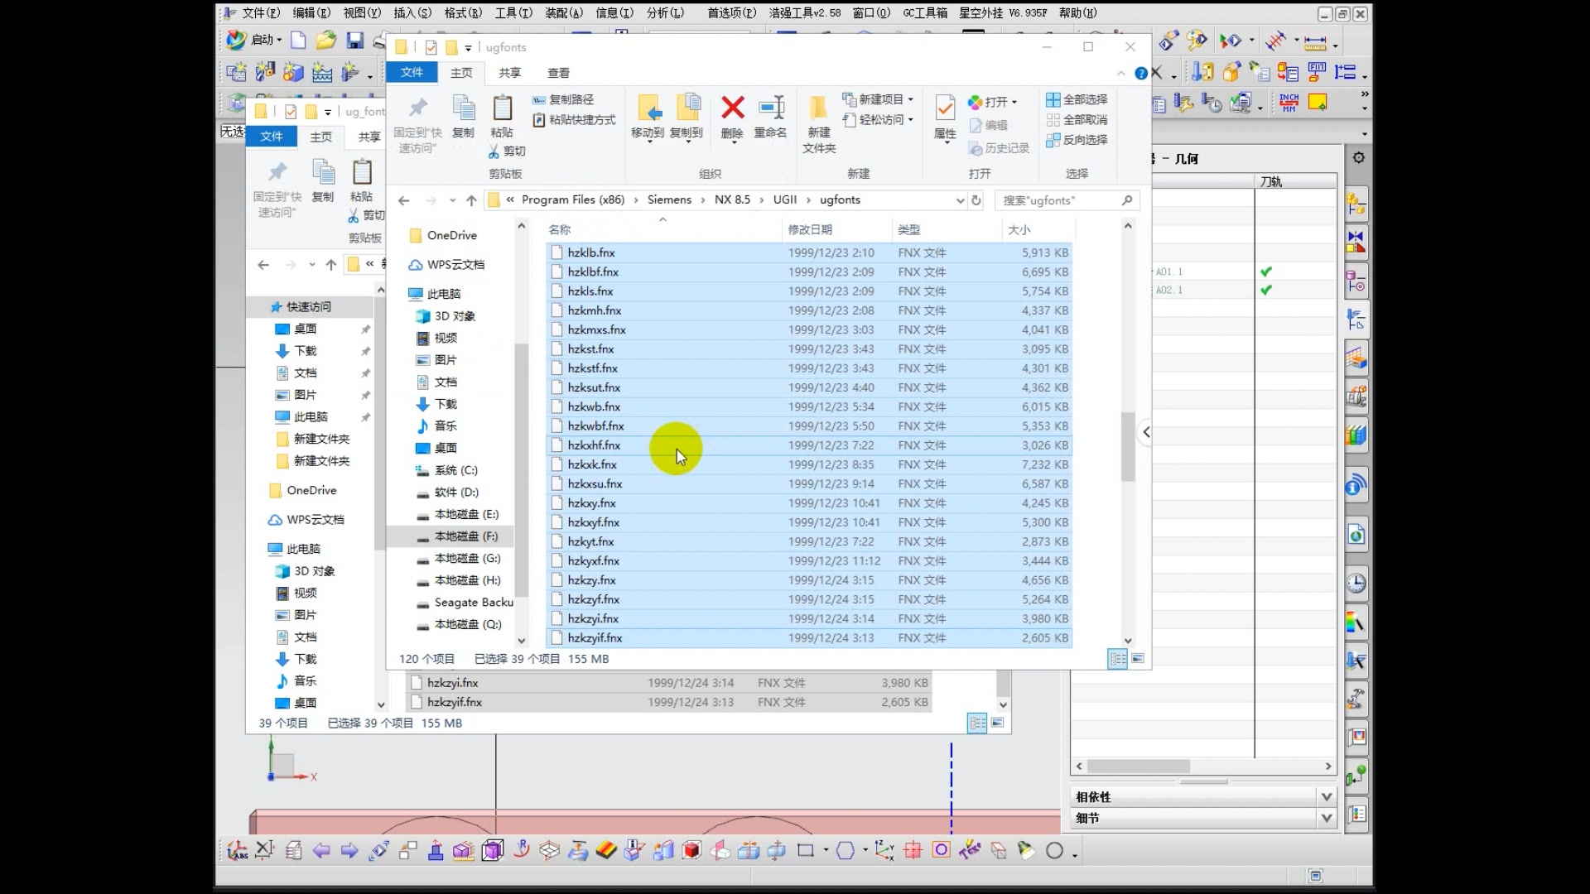
Task: Open the 格式(R) menu in NX
Action: [x=463, y=12]
